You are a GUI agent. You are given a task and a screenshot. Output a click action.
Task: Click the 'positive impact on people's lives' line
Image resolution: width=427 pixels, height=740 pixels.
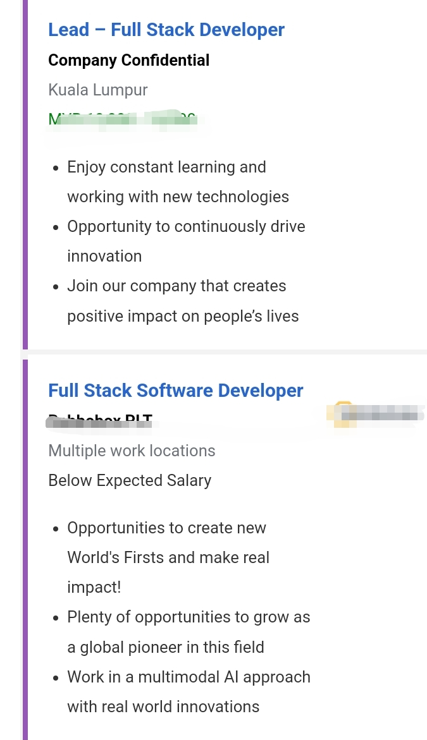point(183,315)
